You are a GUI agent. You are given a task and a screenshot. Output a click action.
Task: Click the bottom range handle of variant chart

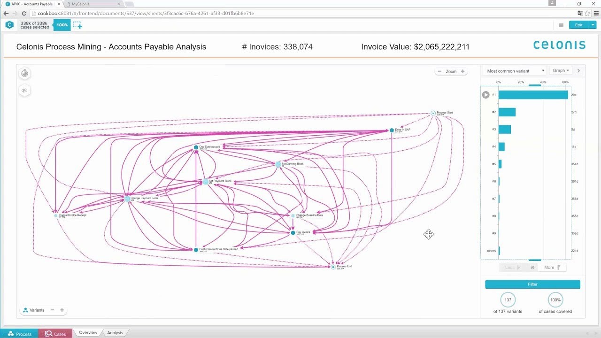(x=535, y=260)
